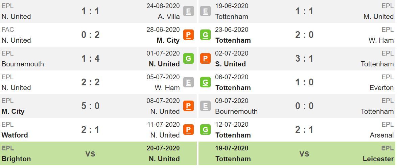The height and width of the screenshot is (168, 397).
Task: Click the orange P badge on the 28-06-2020 FAC match
Action: click(x=189, y=35)
